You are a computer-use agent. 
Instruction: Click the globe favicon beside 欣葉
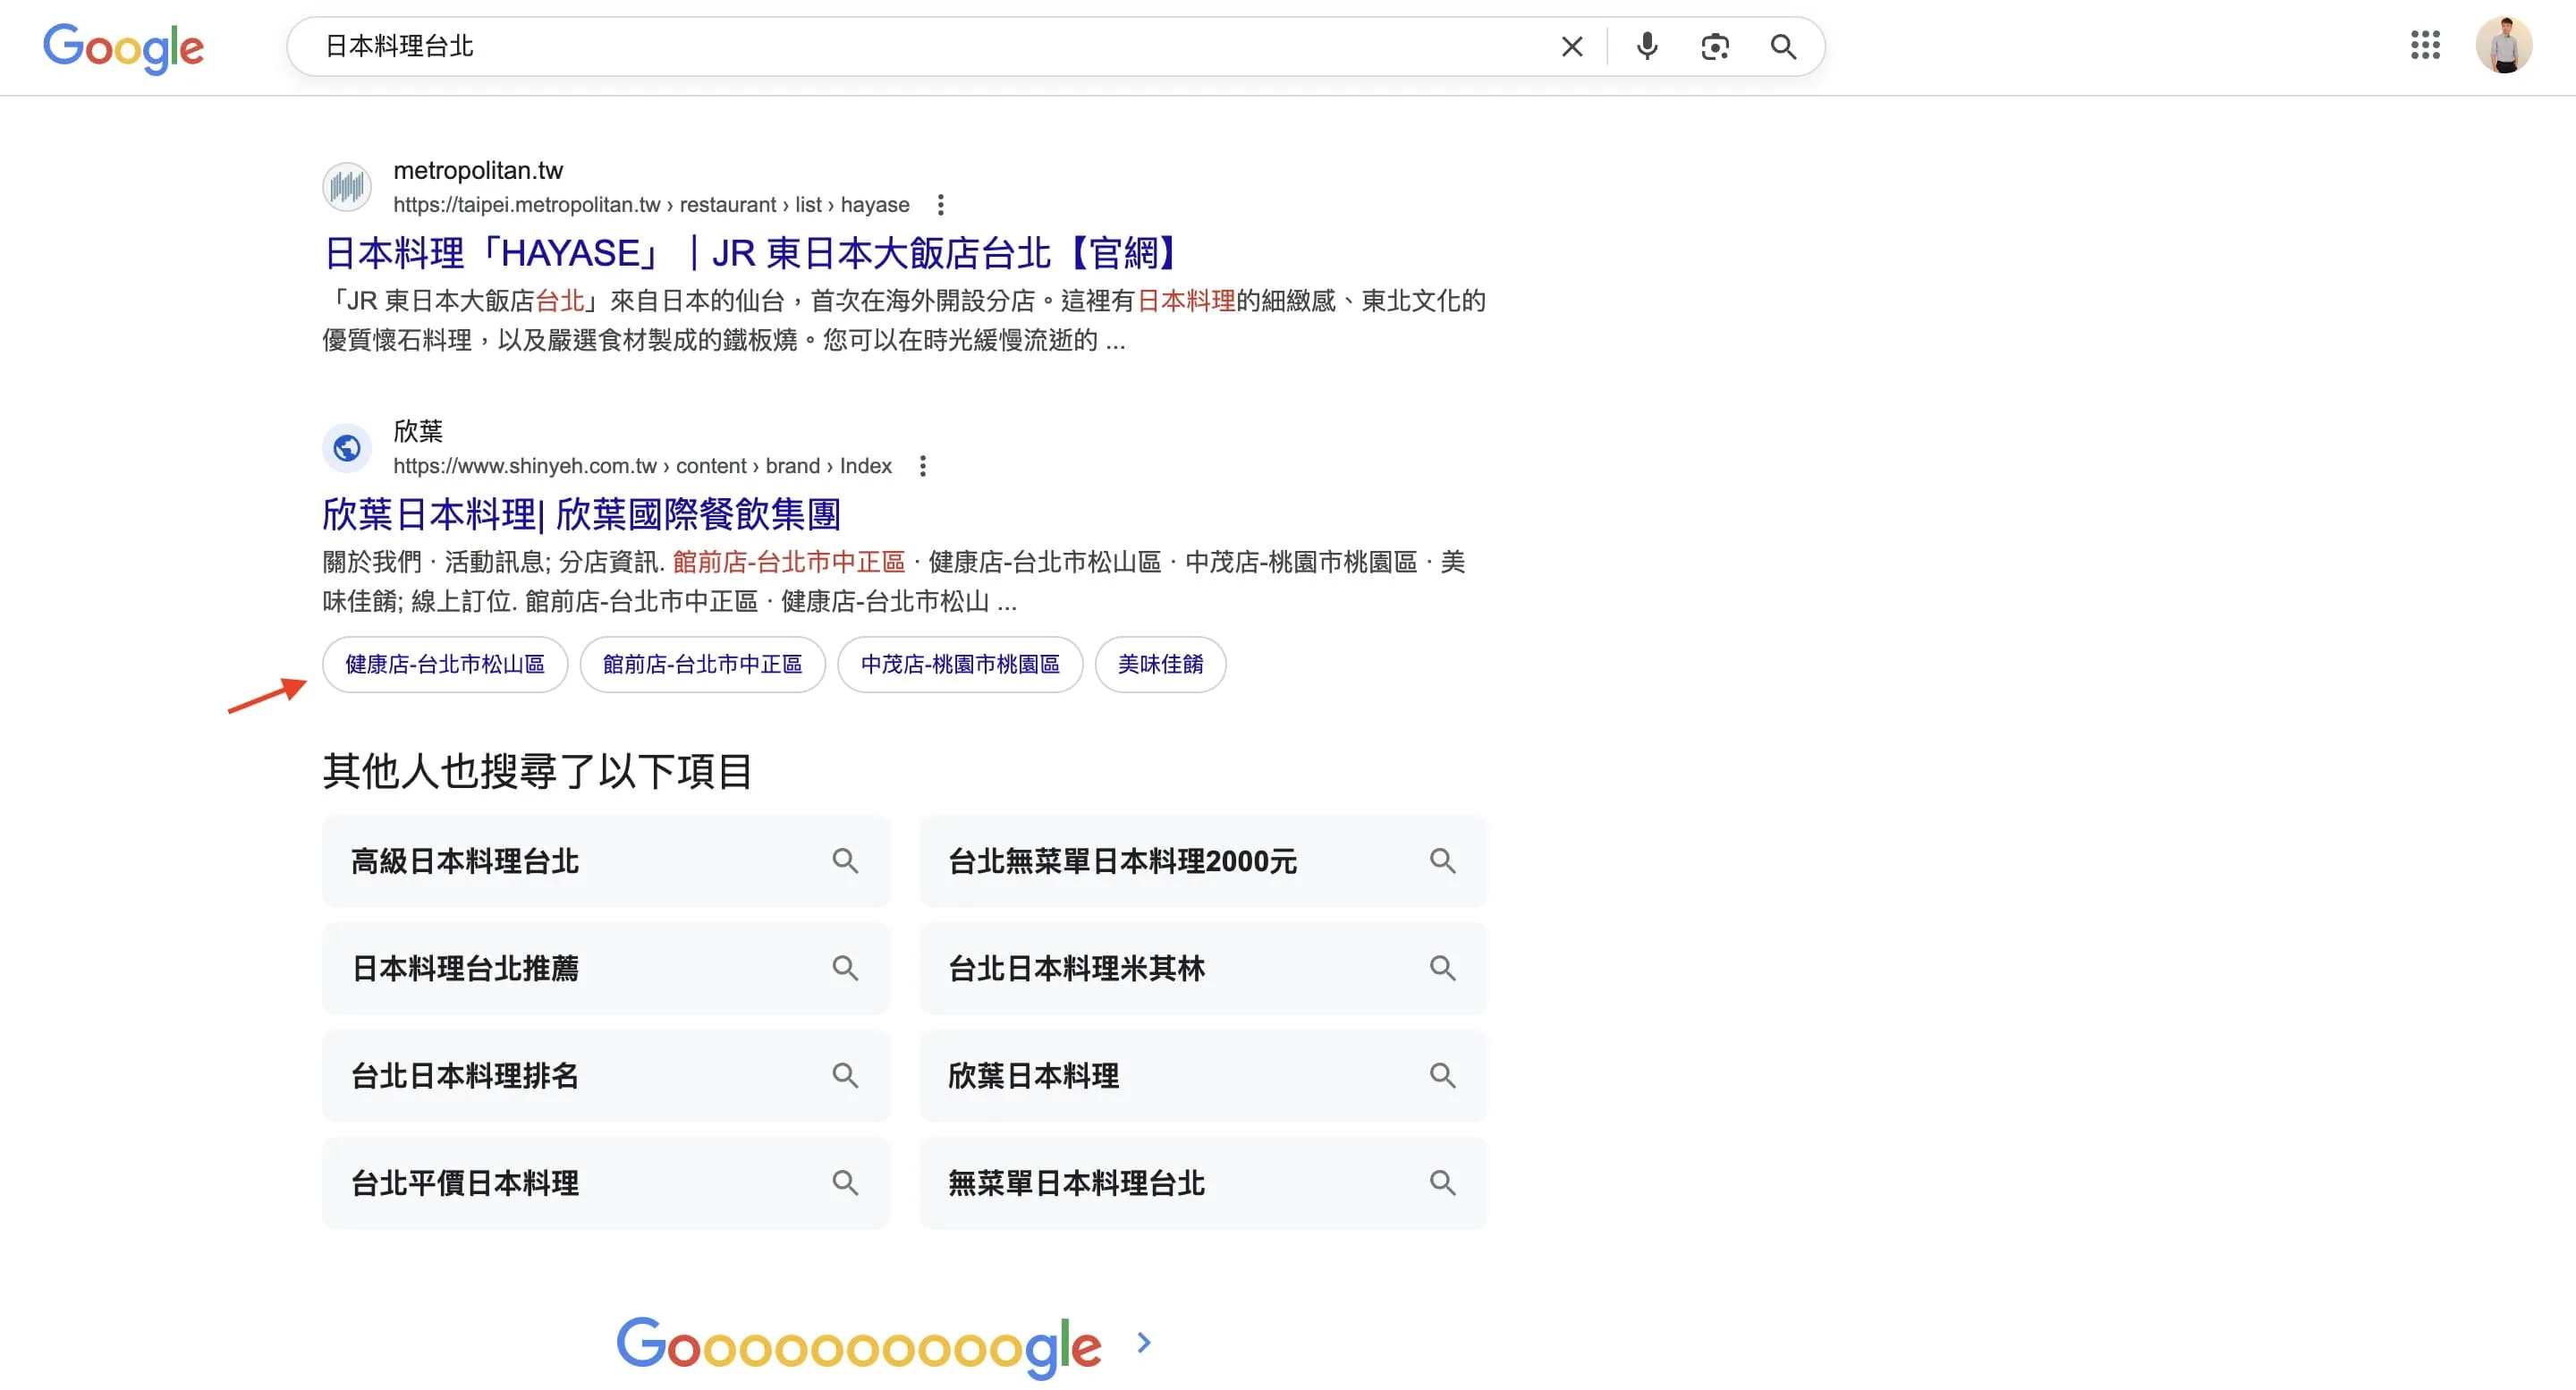click(346, 448)
